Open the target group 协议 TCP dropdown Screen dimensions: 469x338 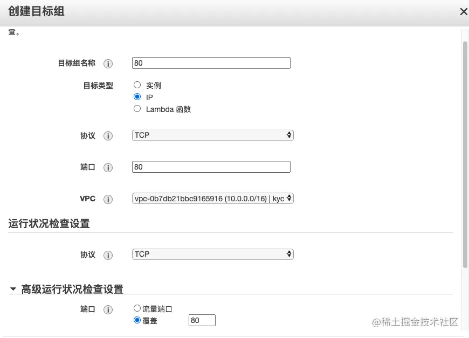click(212, 135)
